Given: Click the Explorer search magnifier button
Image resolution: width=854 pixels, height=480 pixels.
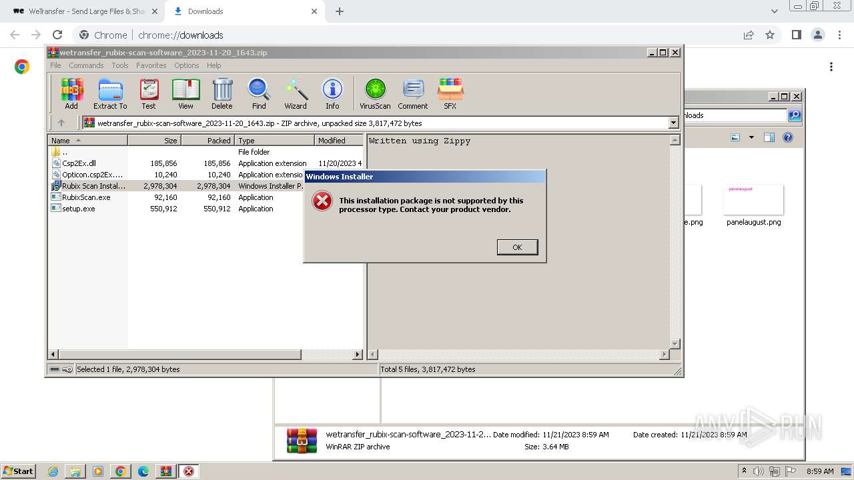Looking at the screenshot, I should pyautogui.click(x=795, y=115).
